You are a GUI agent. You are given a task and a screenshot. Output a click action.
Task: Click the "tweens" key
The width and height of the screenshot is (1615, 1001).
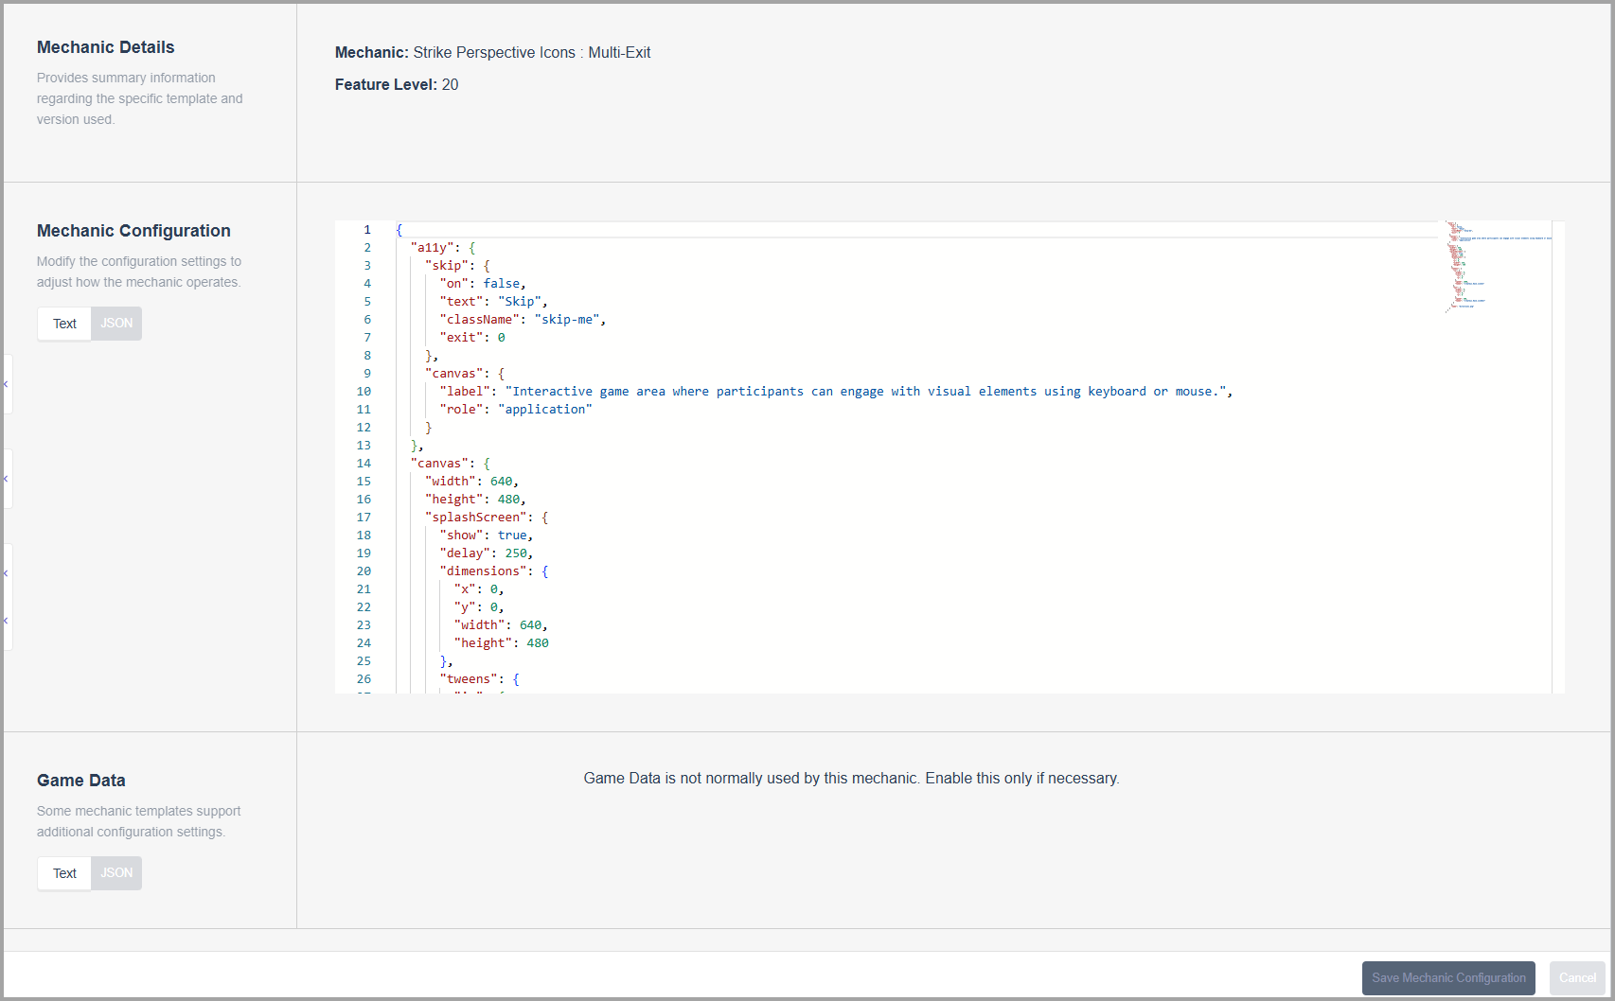point(469,679)
